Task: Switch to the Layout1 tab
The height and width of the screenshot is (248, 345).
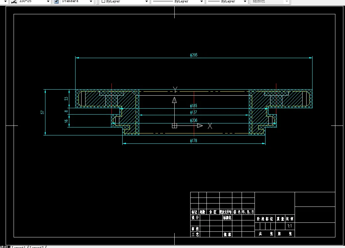Action: click(19, 247)
